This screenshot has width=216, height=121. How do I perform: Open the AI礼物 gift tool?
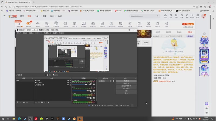[47, 24]
